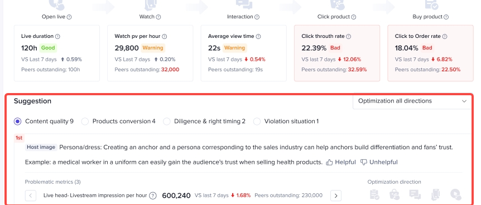The height and width of the screenshot is (205, 481).
Task: Open help icon beside Livestream impression per hour
Action: [x=153, y=196]
